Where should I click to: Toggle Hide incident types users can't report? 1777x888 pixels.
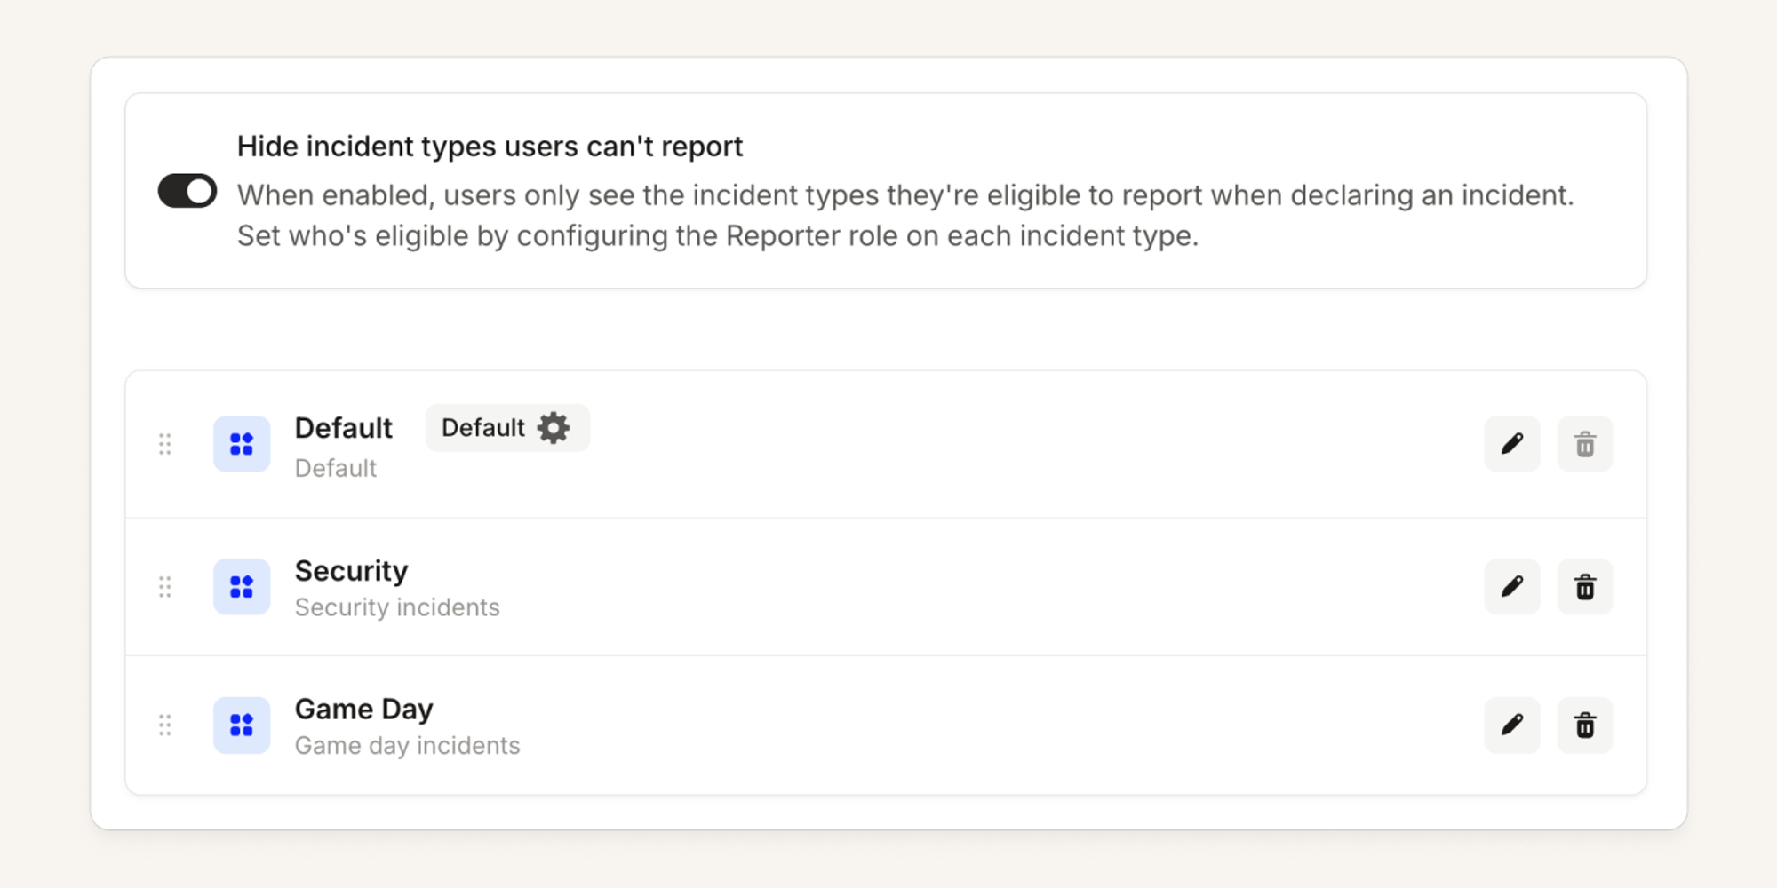(x=187, y=191)
